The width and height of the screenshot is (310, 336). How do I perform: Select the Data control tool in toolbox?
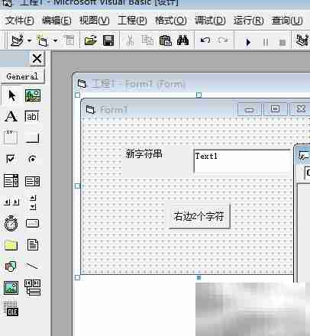tap(33, 288)
